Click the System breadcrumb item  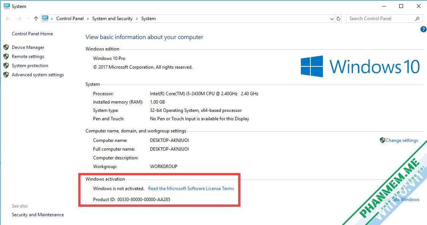[149, 19]
